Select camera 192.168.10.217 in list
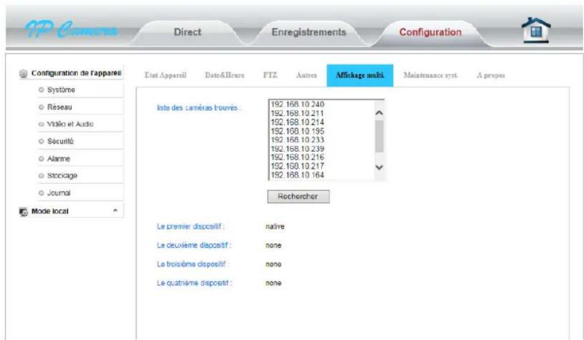Image resolution: width=584 pixels, height=340 pixels. point(297,166)
